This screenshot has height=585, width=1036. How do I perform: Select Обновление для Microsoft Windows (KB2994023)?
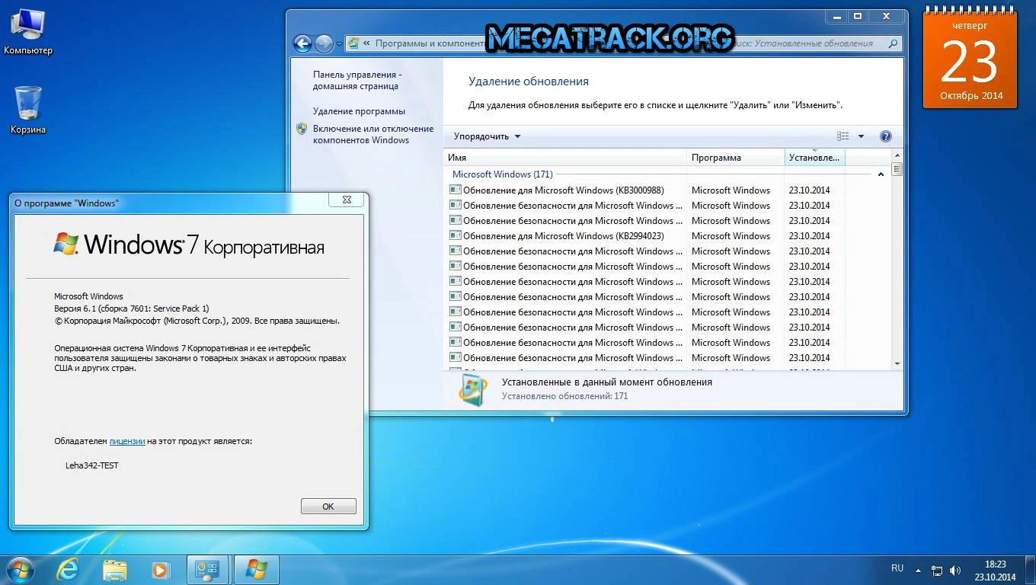click(x=564, y=235)
